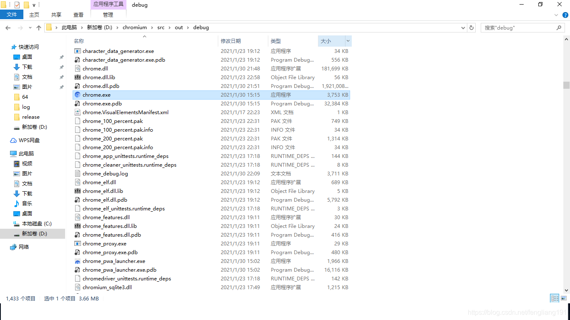Click the scrollbar down arrow

click(x=566, y=290)
